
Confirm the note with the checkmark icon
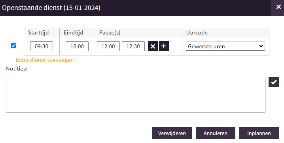click(x=273, y=82)
